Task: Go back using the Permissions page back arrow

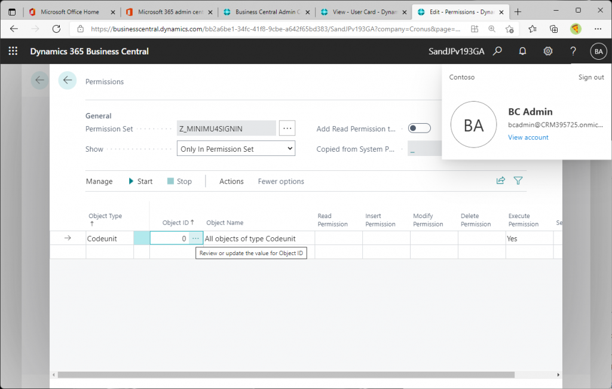Action: point(68,81)
